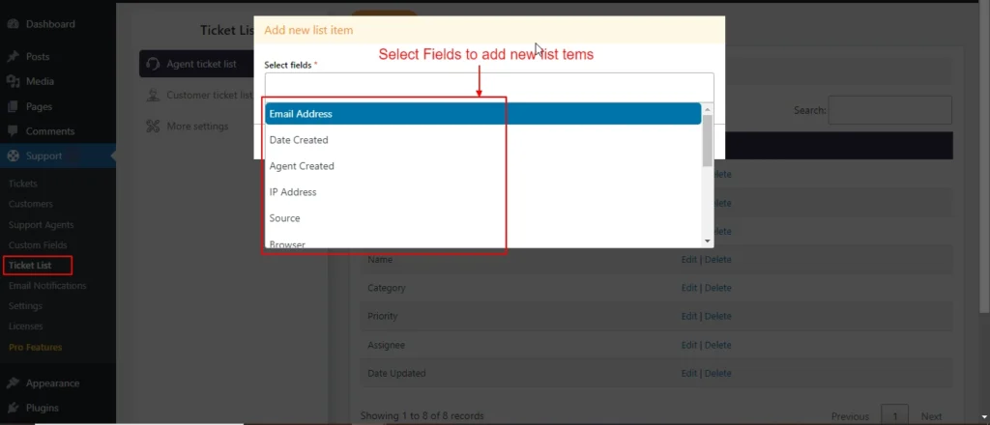Click the Media icon in sidebar
This screenshot has width=990, height=425.
point(13,81)
